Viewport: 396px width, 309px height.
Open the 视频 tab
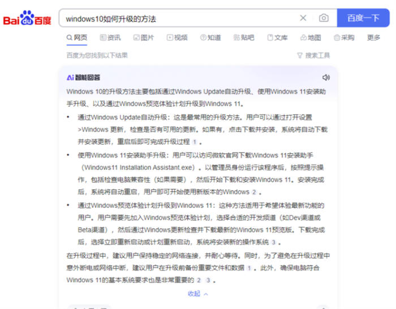tap(177, 38)
